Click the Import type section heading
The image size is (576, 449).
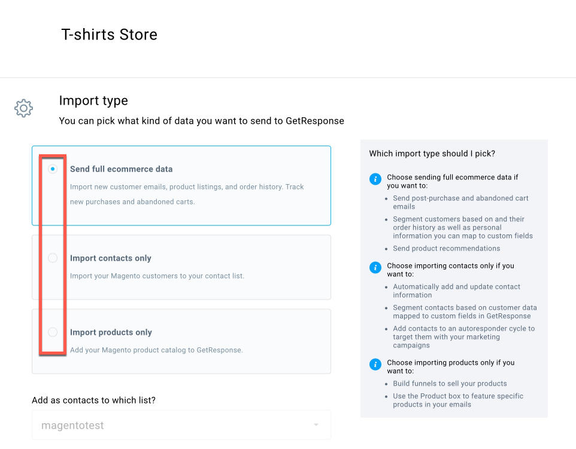(x=93, y=101)
